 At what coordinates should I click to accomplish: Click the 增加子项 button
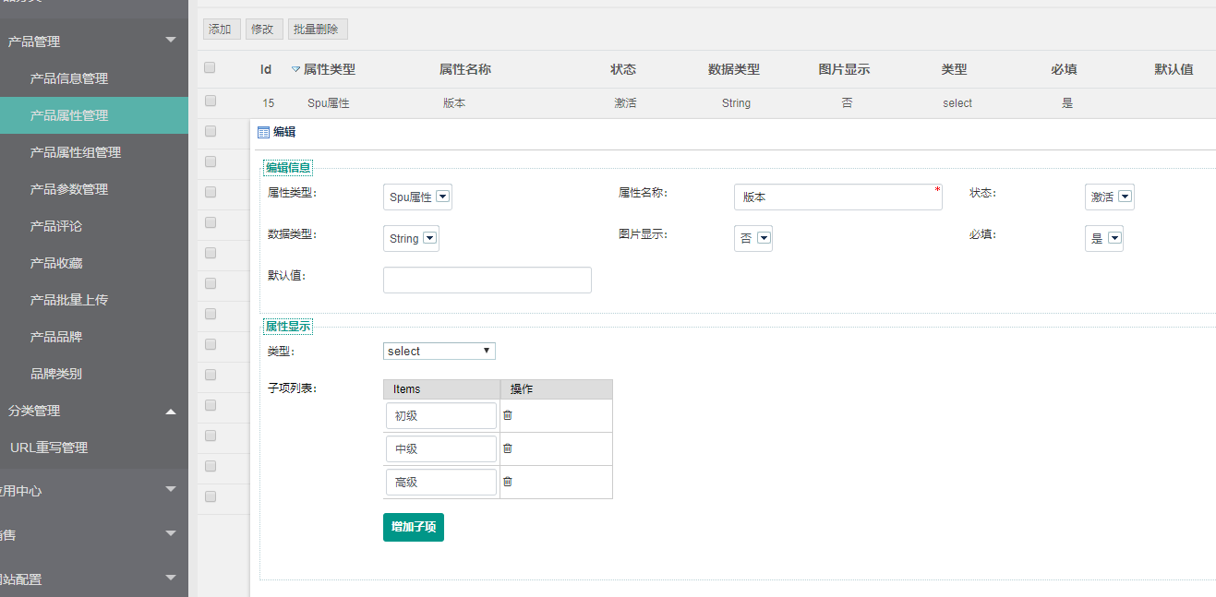[x=413, y=527]
